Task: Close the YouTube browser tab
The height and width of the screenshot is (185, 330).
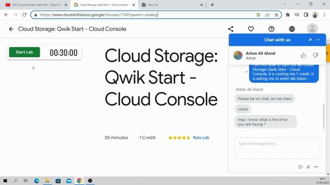Action: click(x=66, y=5)
